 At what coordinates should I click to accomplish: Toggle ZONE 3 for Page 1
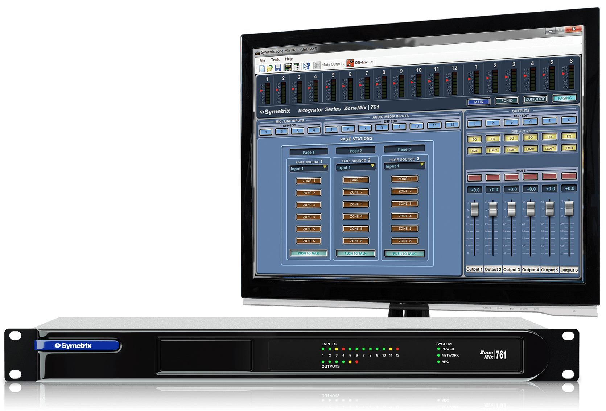point(309,205)
